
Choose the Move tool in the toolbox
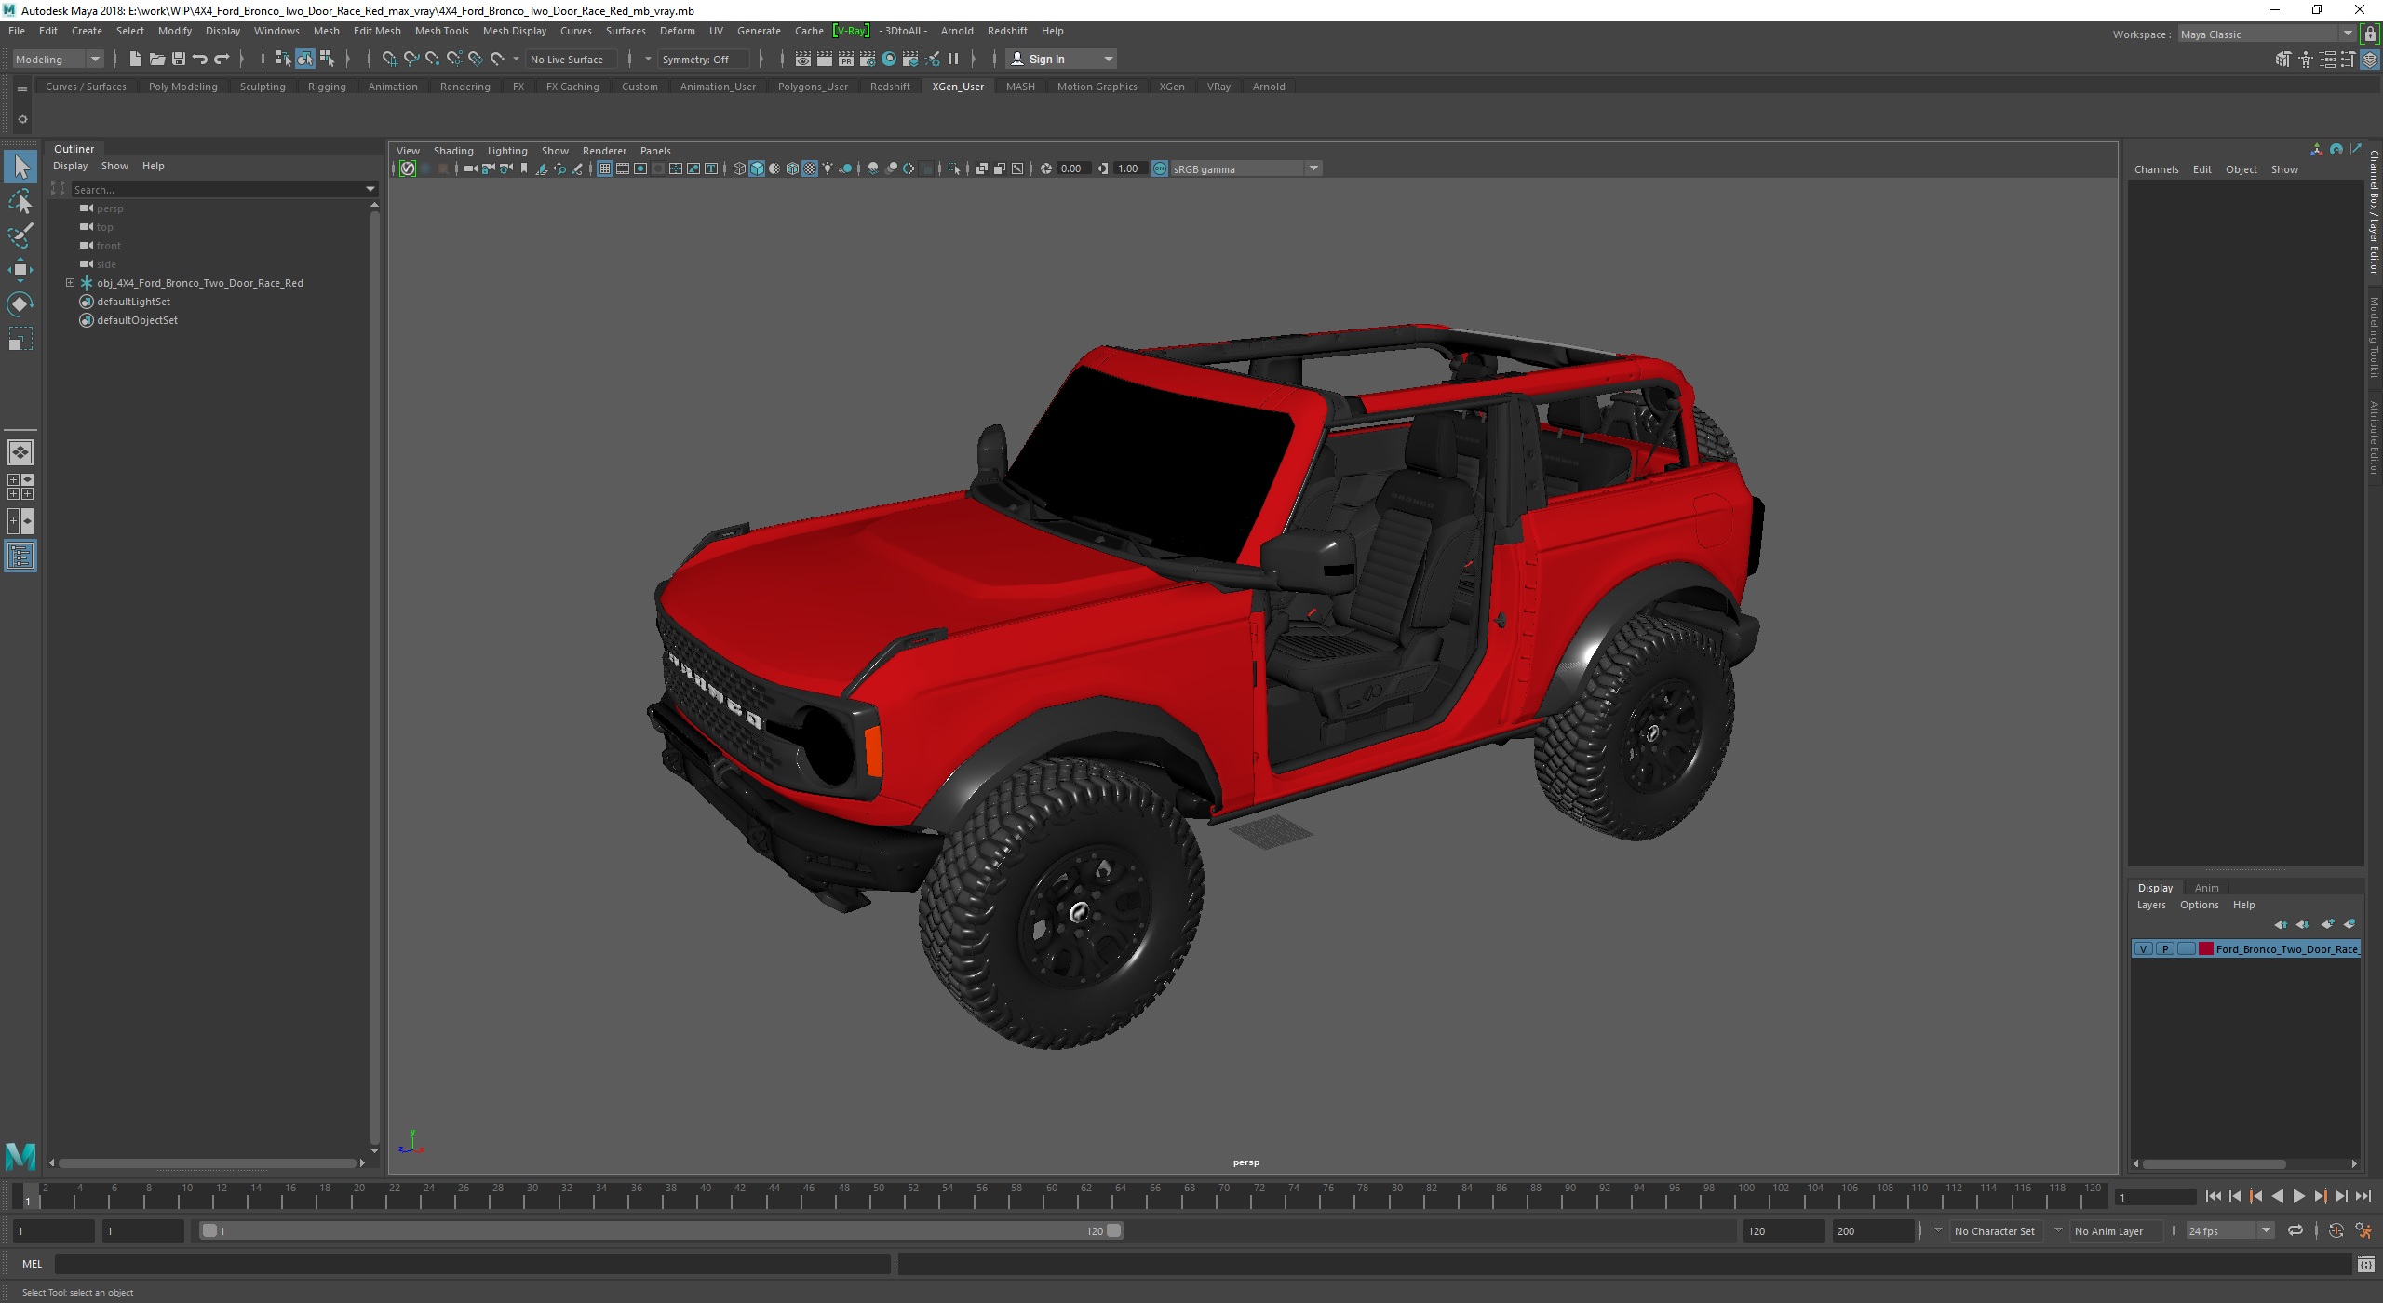pos(20,270)
